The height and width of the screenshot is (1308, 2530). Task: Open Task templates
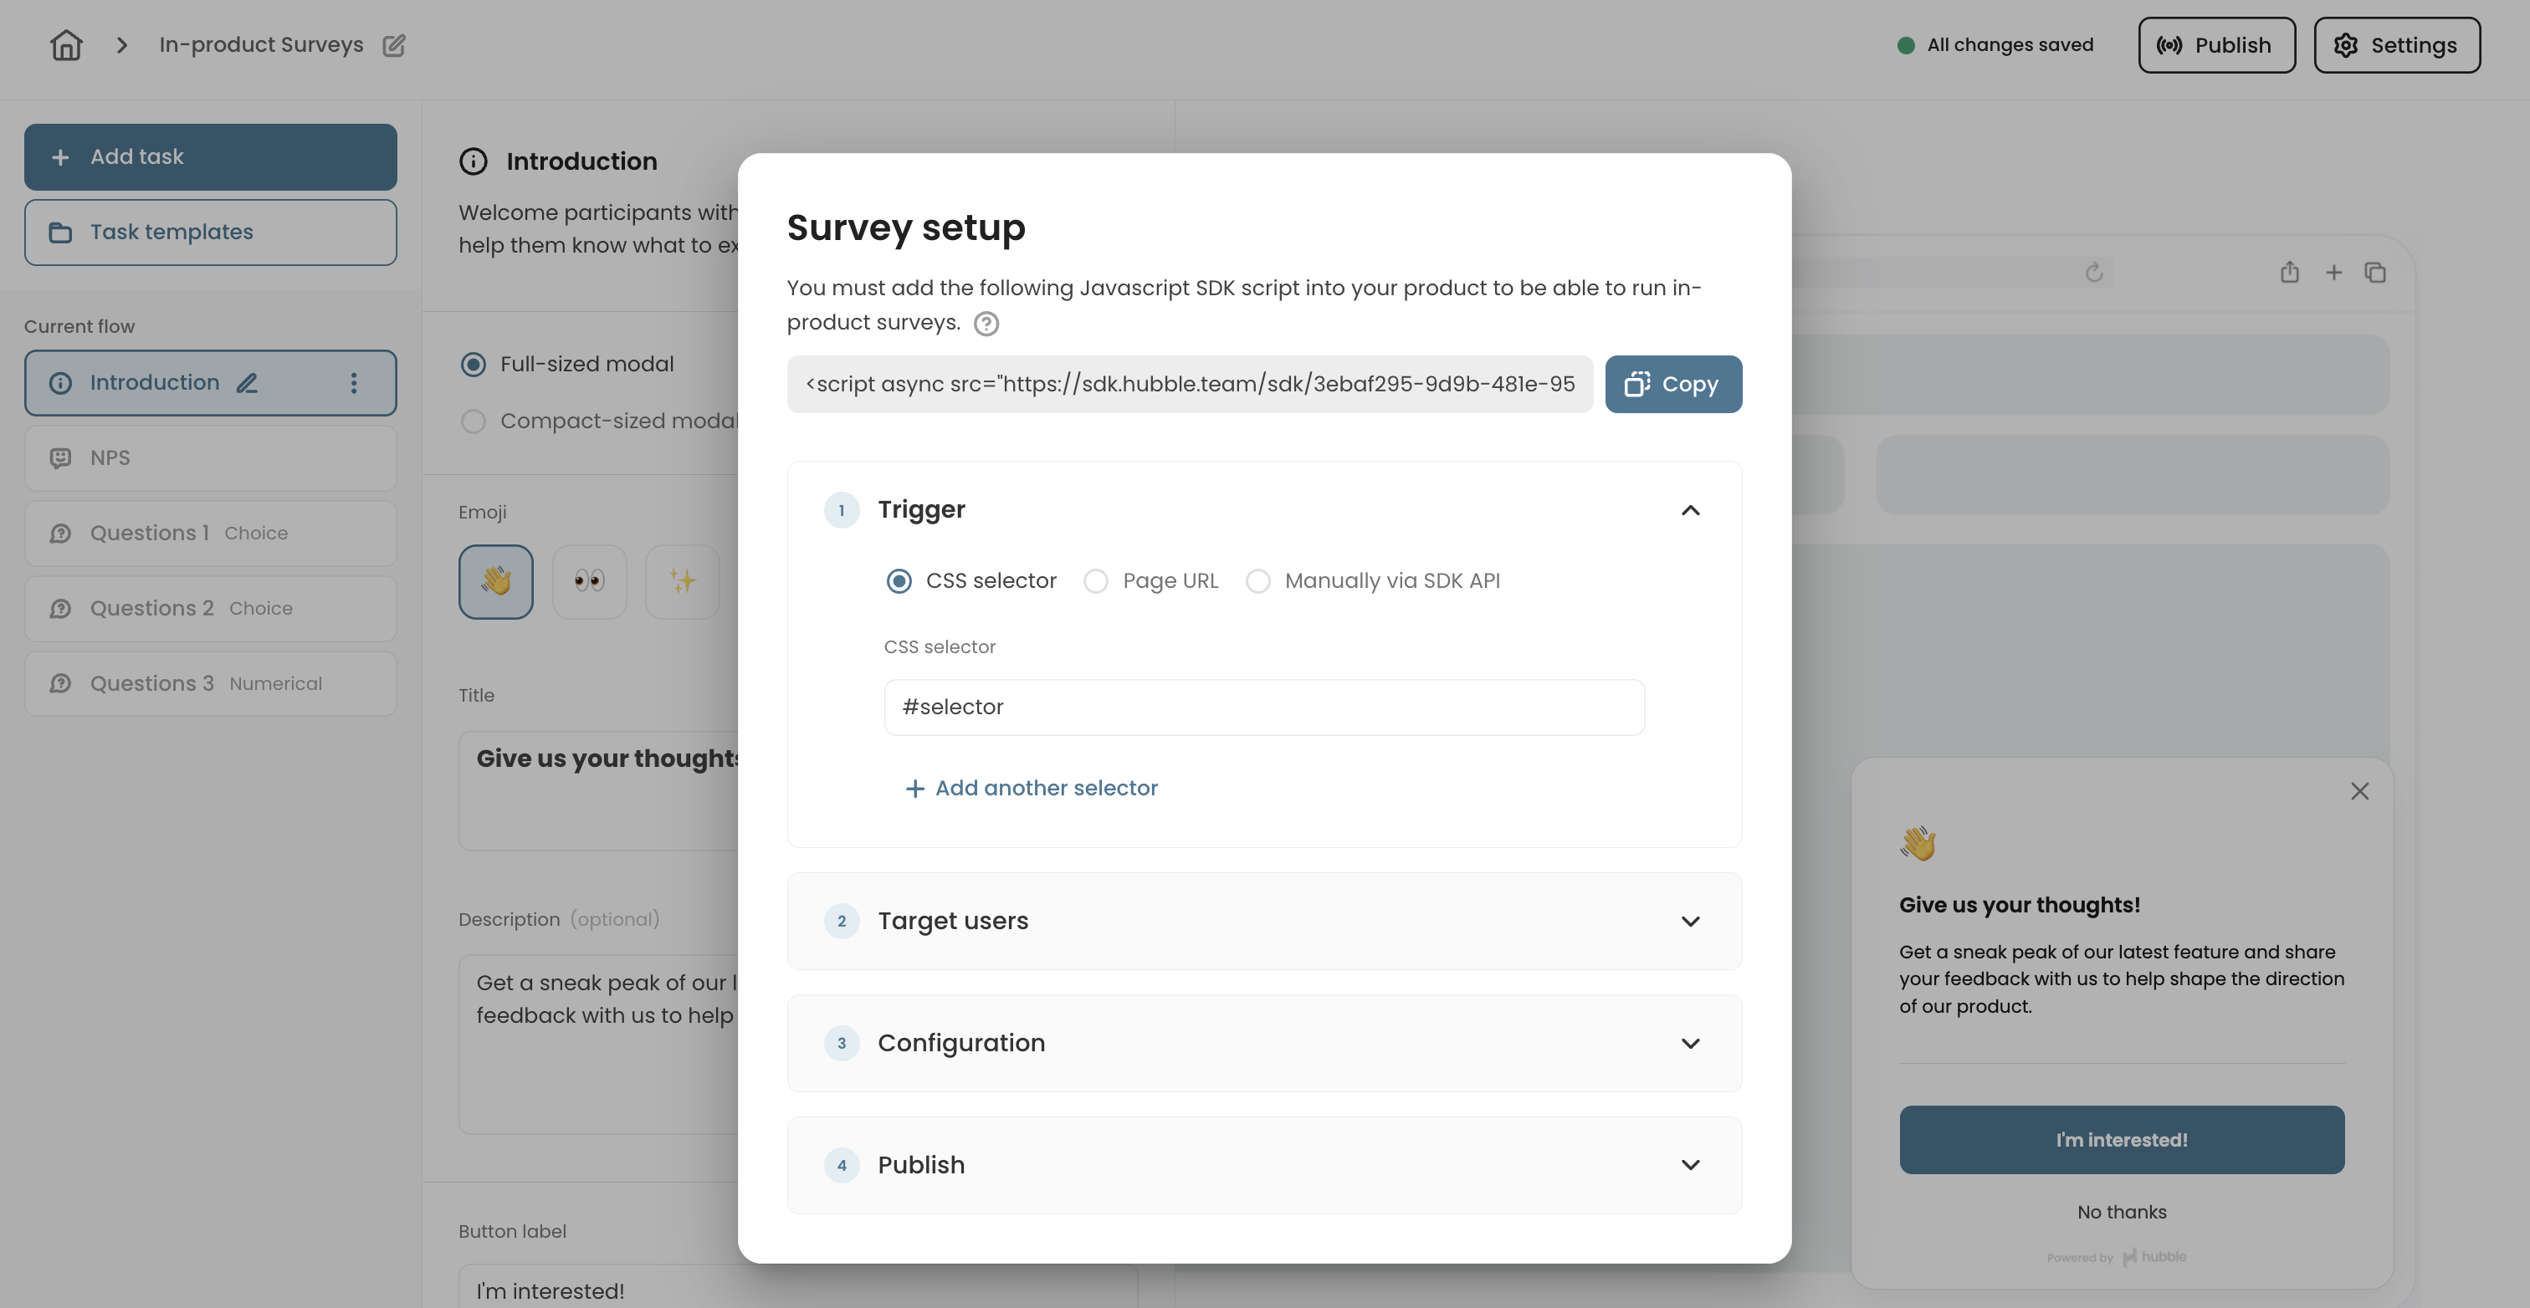(210, 232)
